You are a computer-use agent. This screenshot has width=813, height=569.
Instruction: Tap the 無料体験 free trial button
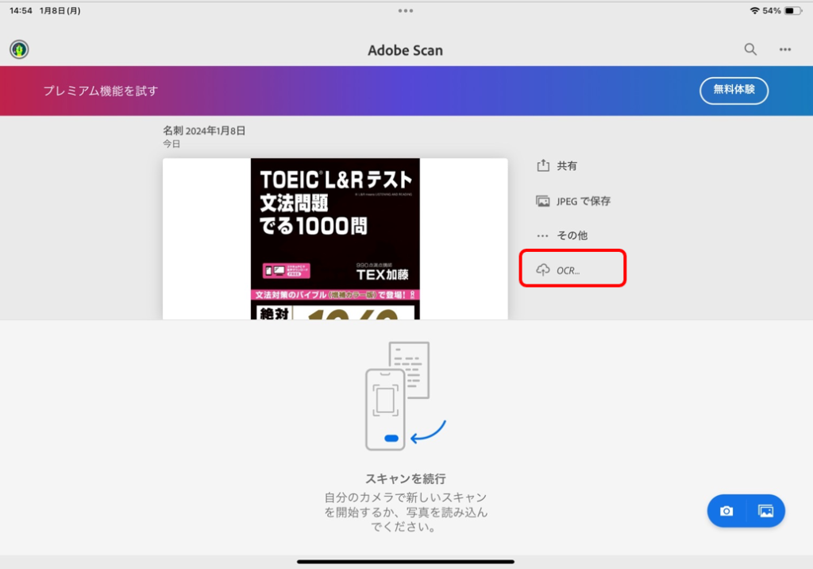(734, 91)
